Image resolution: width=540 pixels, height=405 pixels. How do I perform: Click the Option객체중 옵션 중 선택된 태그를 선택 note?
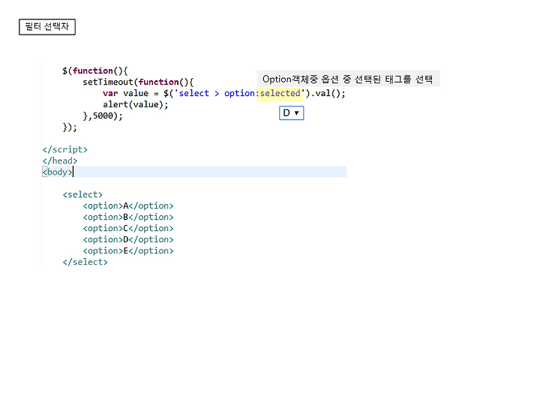coord(348,79)
